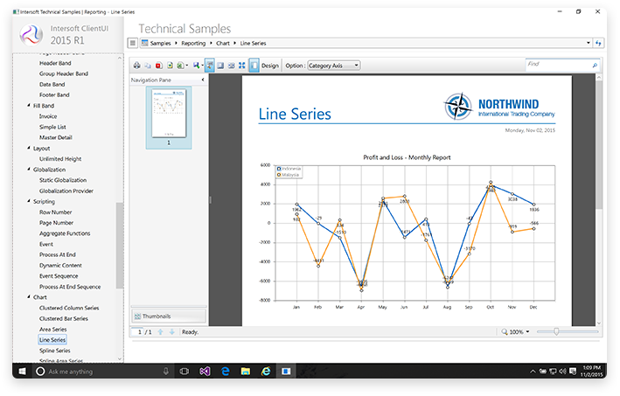Toggle the Thumbnails pane button
This screenshot has height=396, width=620.
[x=168, y=316]
